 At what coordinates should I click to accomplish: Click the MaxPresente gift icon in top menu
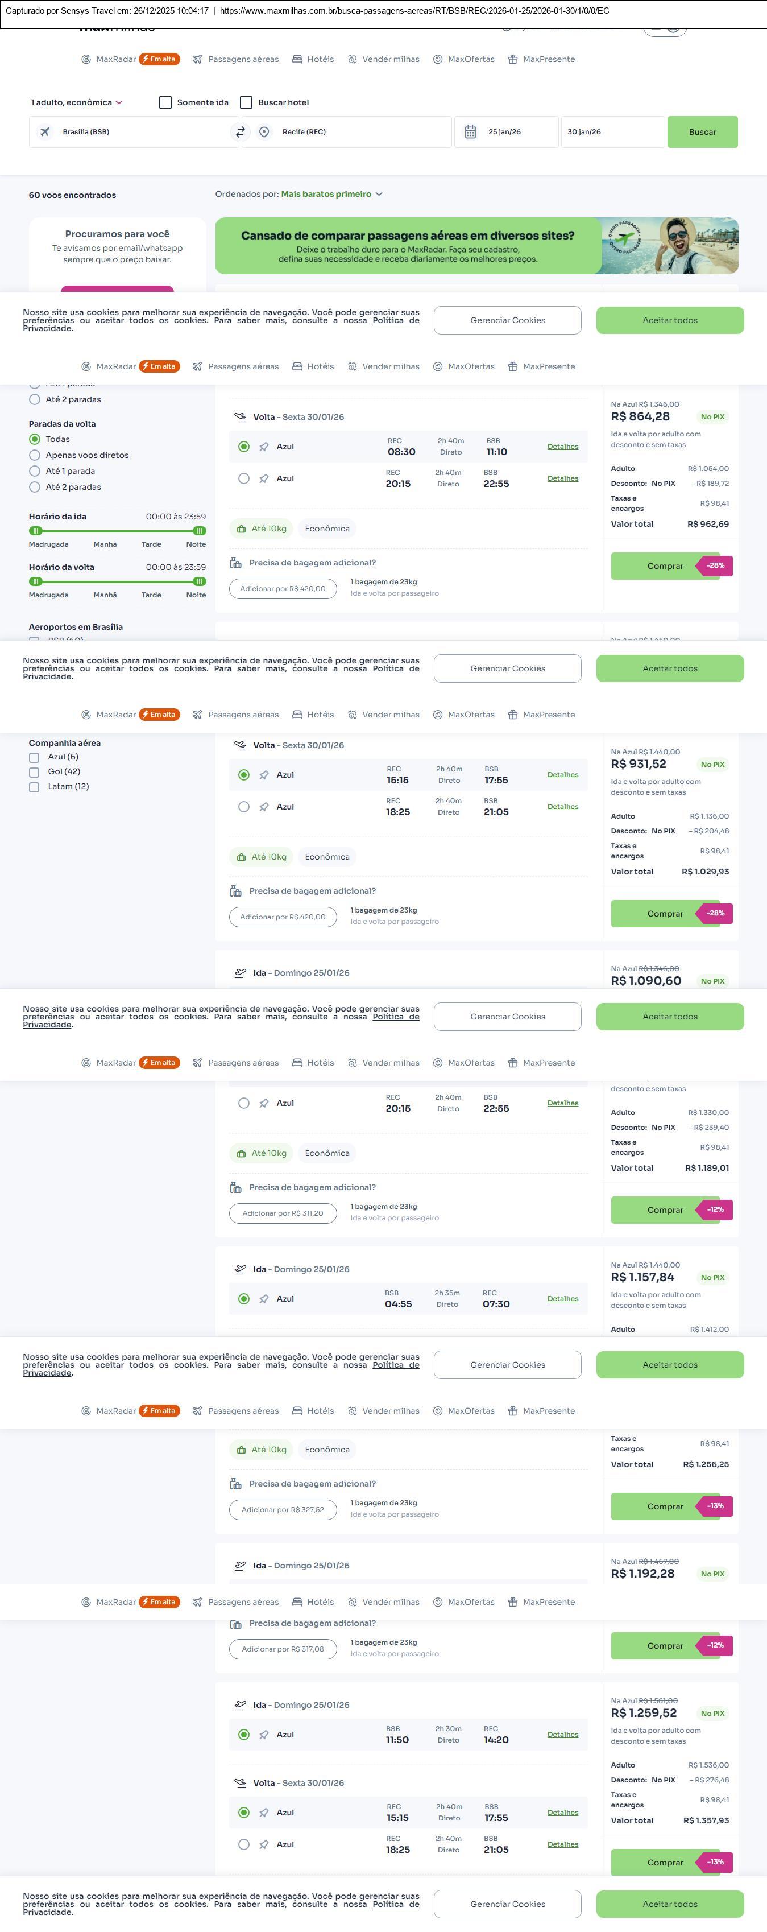point(513,59)
